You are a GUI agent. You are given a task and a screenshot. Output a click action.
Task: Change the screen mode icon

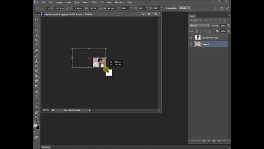pos(36,137)
